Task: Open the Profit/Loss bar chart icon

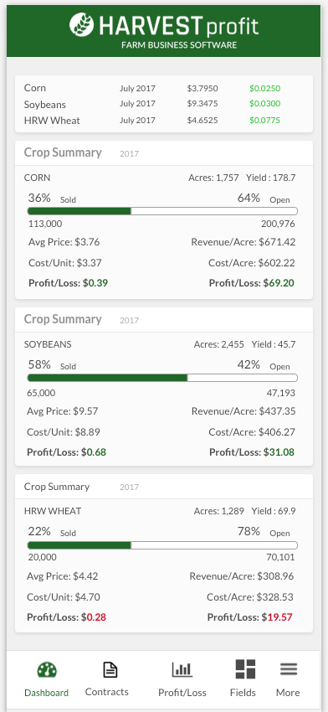Action: (x=182, y=669)
